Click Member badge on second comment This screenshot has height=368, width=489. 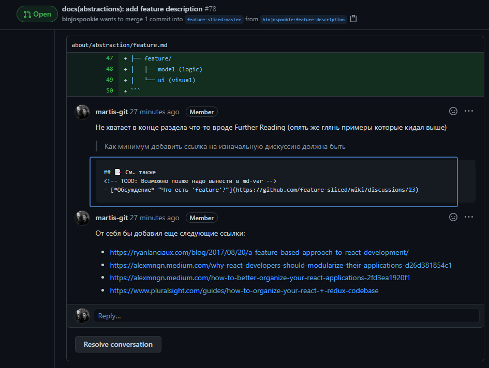[201, 218]
